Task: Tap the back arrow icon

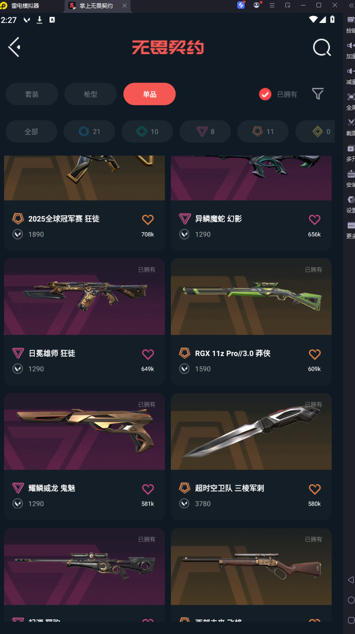Action: pyautogui.click(x=14, y=47)
